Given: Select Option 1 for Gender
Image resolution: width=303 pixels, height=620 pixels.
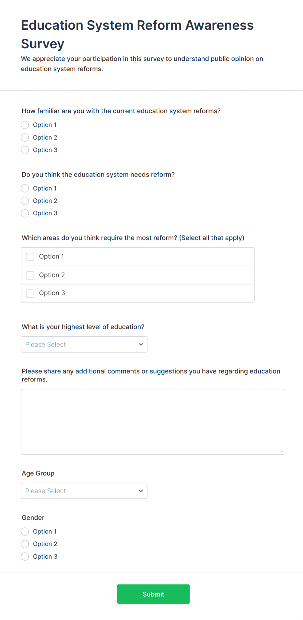Looking at the screenshot, I should [25, 532].
